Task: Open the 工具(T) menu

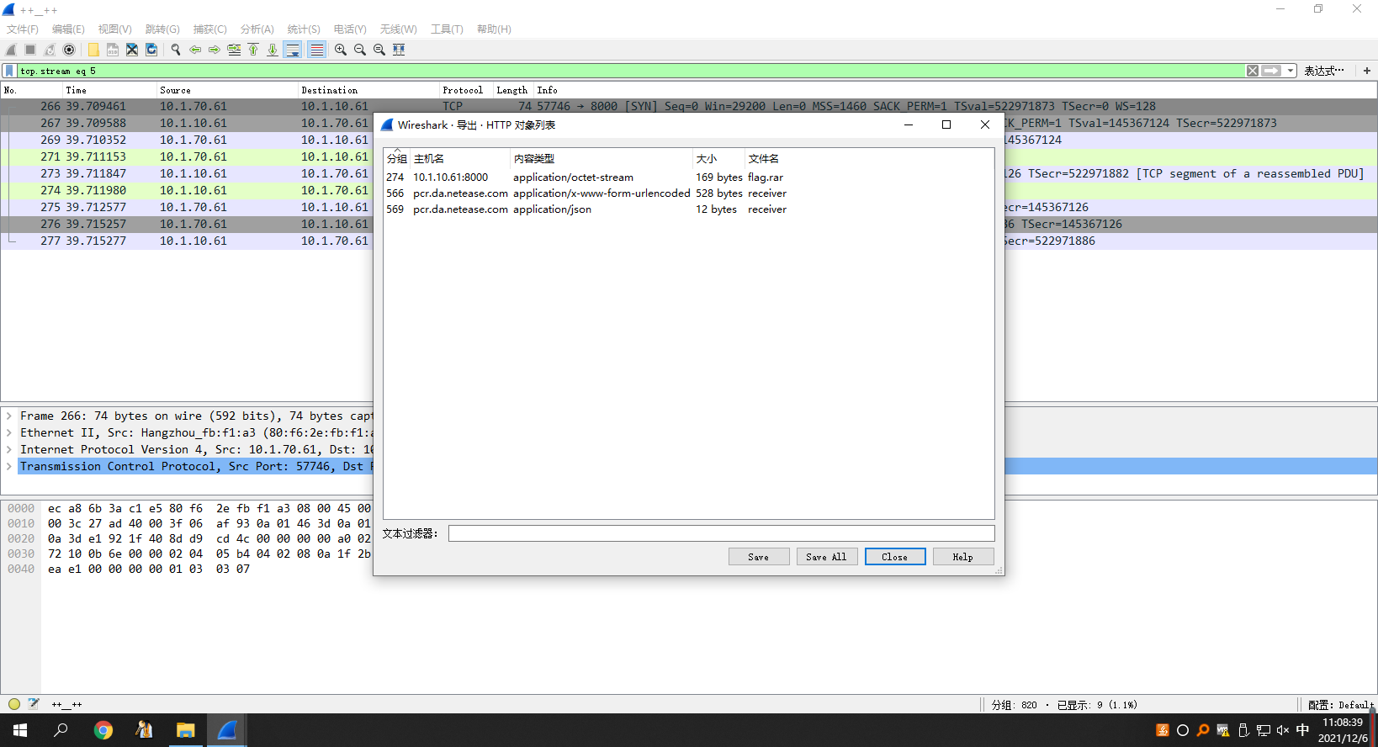Action: point(448,29)
